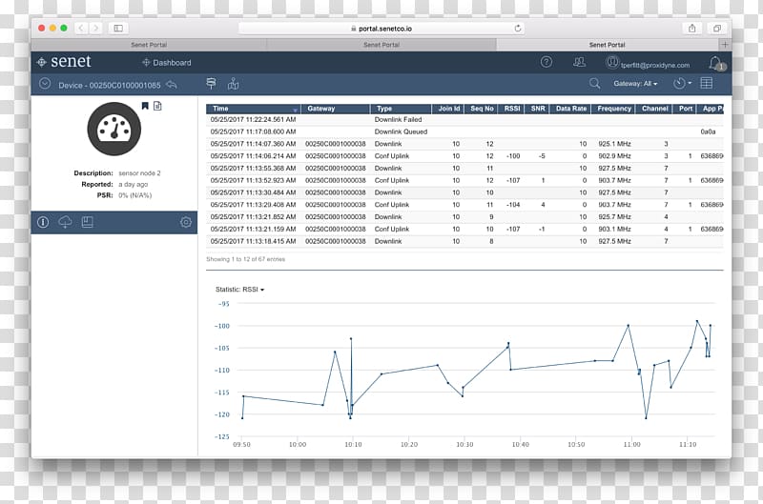Select the book icon in device panel

(87, 222)
